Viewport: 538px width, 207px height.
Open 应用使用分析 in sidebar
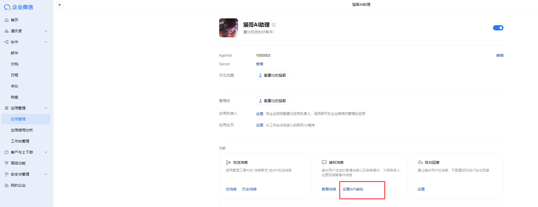point(22,130)
